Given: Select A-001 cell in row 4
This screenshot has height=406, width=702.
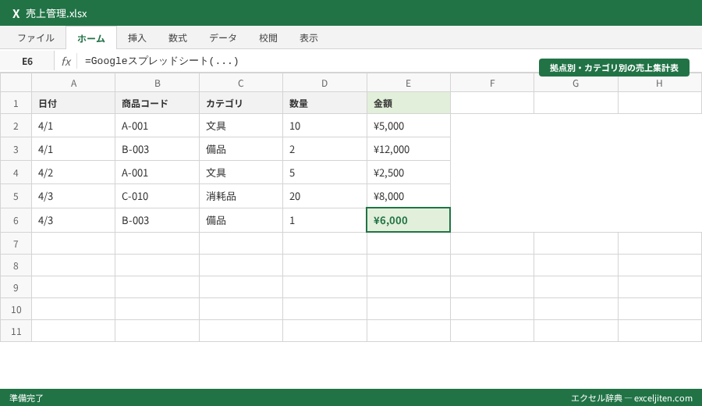Looking at the screenshot, I should pyautogui.click(x=157, y=173).
